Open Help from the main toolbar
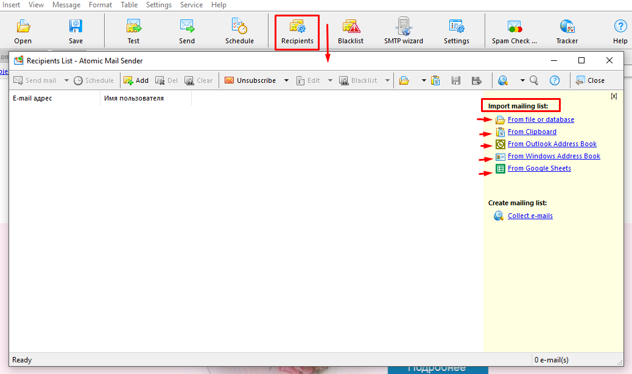 620,32
